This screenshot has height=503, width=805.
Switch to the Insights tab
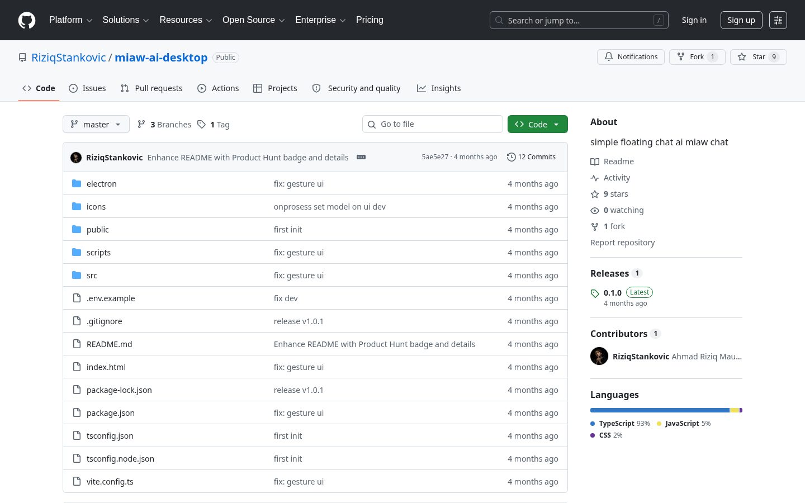pos(439,88)
